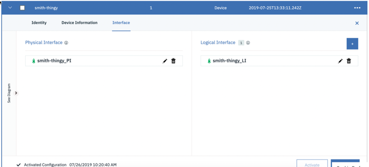Screen dimensions: 369x167
Task: Click the smith-thingy_PI interface name
Action: [54, 61]
